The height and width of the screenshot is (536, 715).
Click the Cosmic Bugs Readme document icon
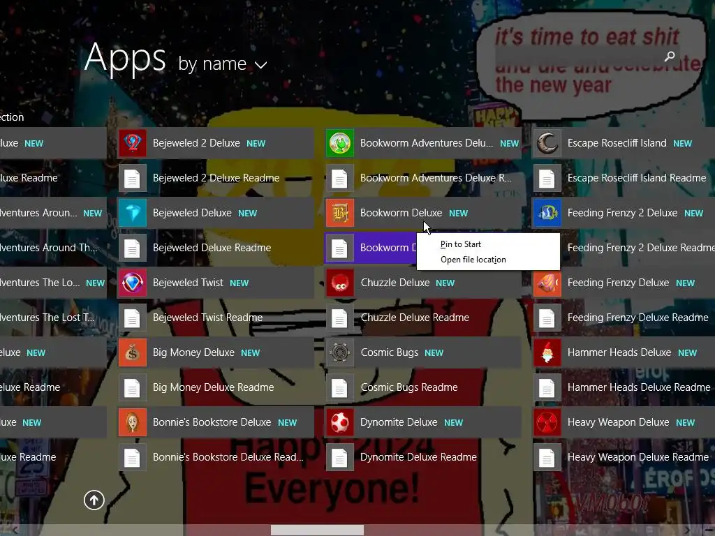340,387
